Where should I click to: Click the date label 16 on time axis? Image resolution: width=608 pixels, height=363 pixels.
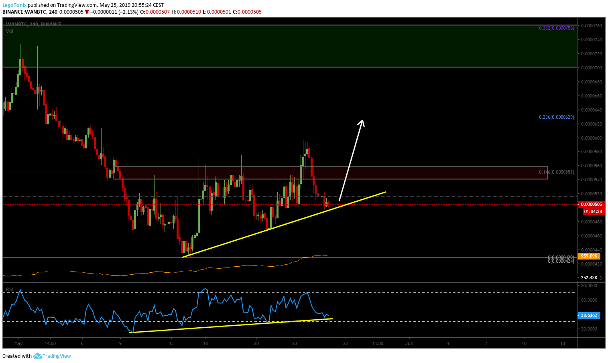[205, 343]
